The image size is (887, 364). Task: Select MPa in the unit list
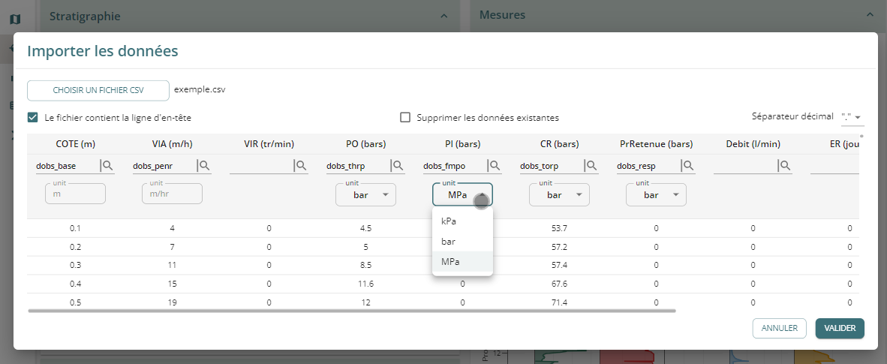(x=451, y=261)
